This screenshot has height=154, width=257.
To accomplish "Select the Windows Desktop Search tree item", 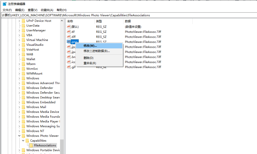I will pyautogui.click(x=43, y=97).
